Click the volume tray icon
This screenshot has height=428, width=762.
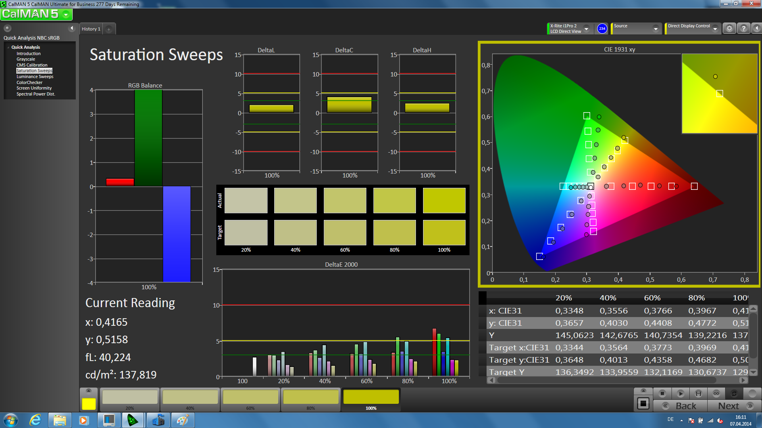click(720, 420)
